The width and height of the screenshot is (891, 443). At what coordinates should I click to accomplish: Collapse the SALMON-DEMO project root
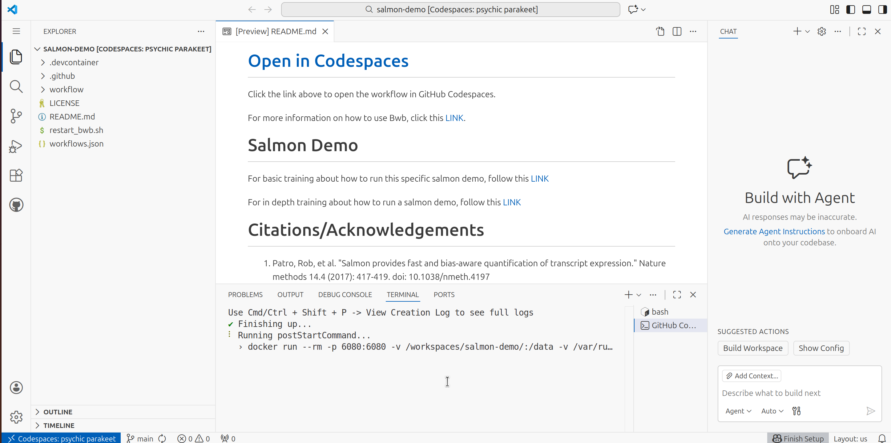tap(37, 49)
